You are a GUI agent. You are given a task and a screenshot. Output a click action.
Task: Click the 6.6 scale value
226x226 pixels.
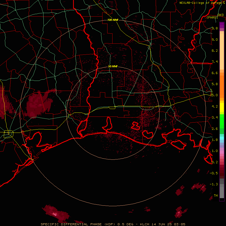click(215, 73)
